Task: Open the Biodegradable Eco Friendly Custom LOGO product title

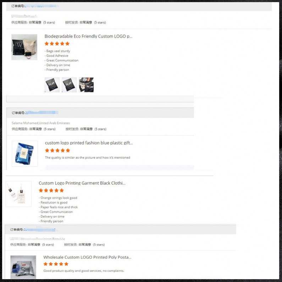Action: pyautogui.click(x=88, y=36)
